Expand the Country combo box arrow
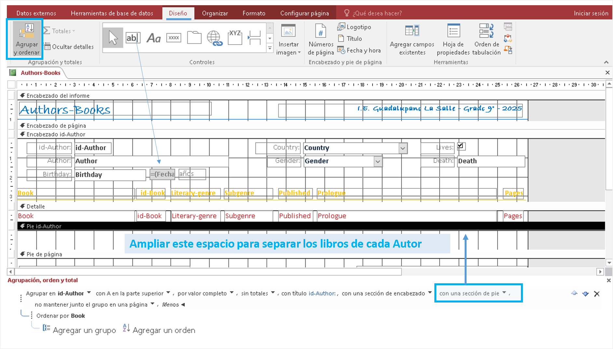The width and height of the screenshot is (613, 349). (x=403, y=148)
